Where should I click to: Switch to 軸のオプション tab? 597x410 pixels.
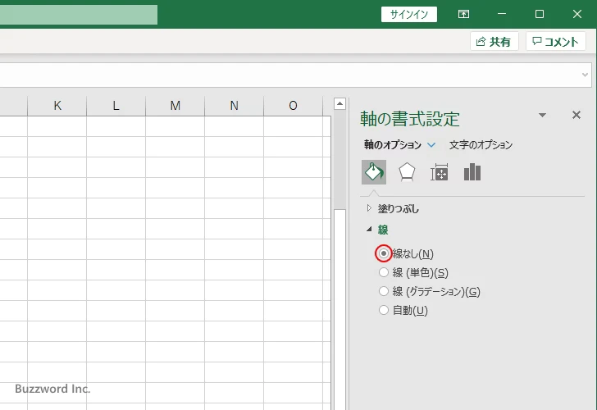pyautogui.click(x=393, y=144)
